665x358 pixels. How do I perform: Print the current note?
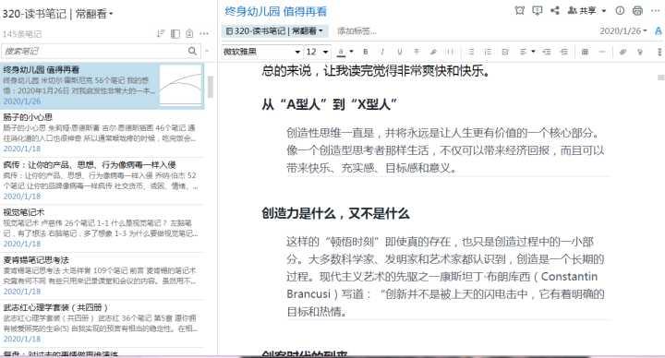(x=637, y=10)
